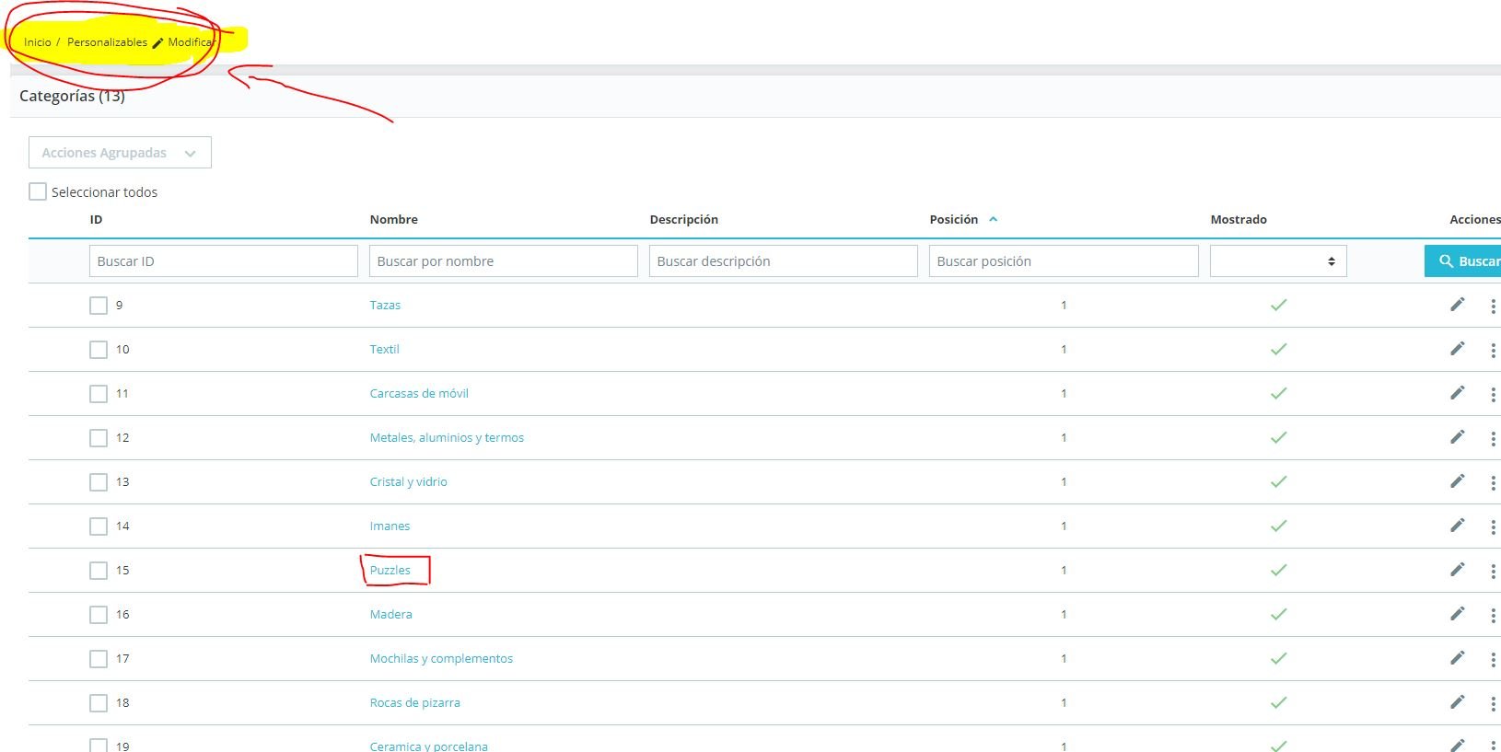This screenshot has width=1501, height=752.
Task: Click the pencil icon for Textil row
Action: [1457, 349]
